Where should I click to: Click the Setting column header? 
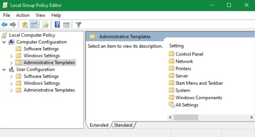coord(177,46)
